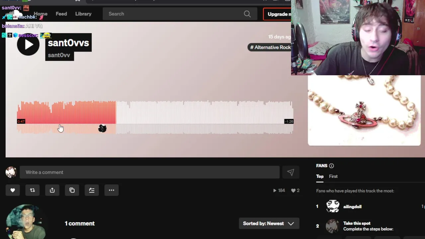
Task: Share the track via share icon
Action: tap(52, 190)
